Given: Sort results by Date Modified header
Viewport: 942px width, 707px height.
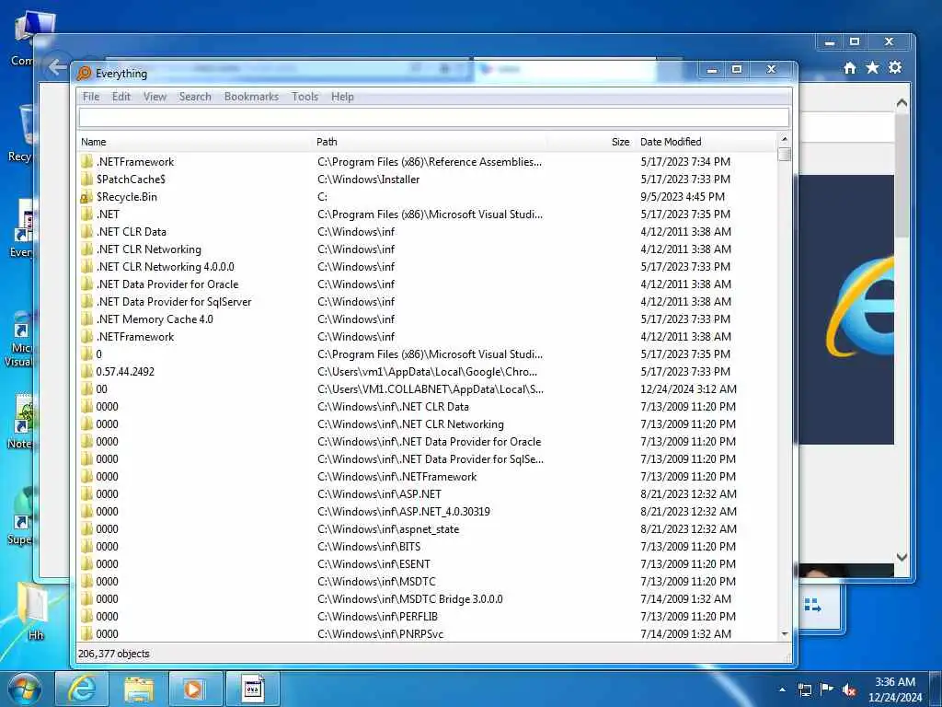Looking at the screenshot, I should [671, 142].
